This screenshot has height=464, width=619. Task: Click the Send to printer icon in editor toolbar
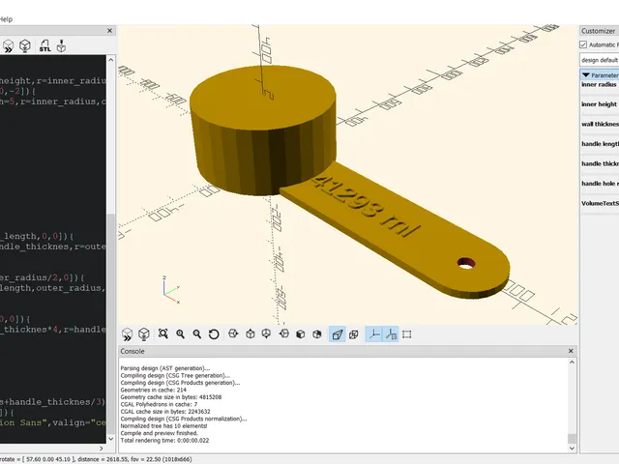61,45
